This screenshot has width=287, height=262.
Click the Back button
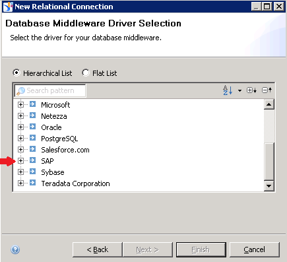(x=98, y=249)
